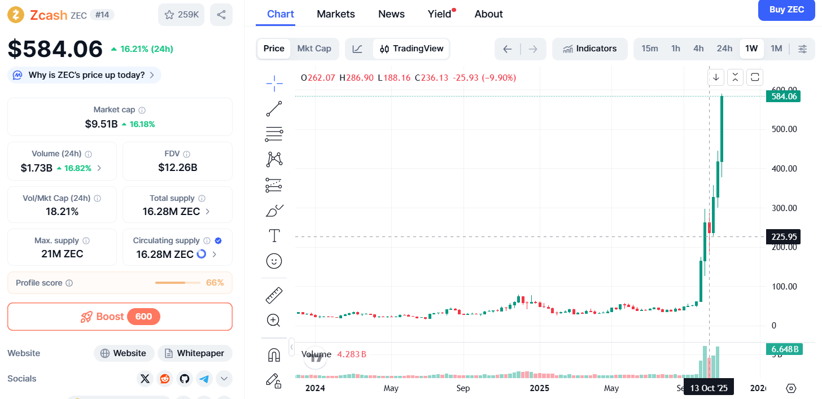Select the trend line drawing tool
This screenshot has width=822, height=399.
coord(274,108)
